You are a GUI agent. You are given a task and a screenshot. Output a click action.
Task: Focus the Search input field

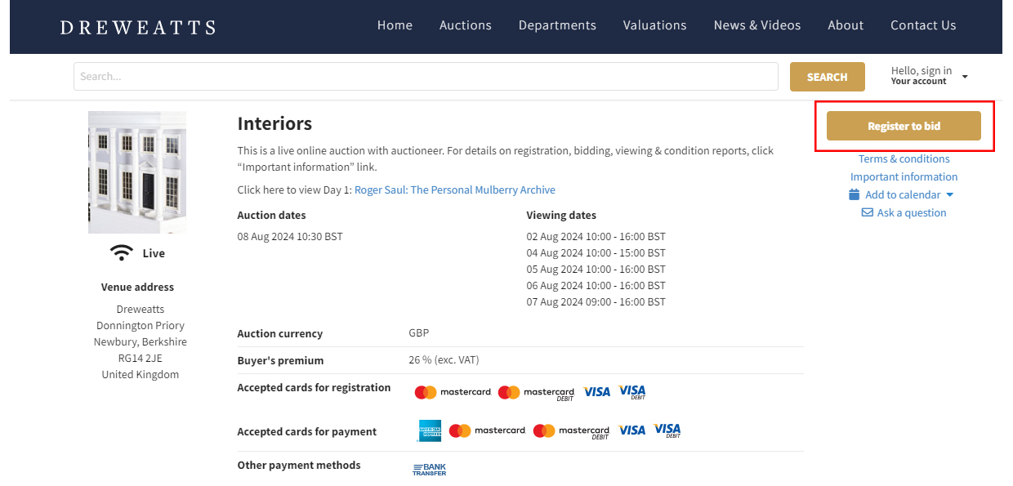click(425, 77)
